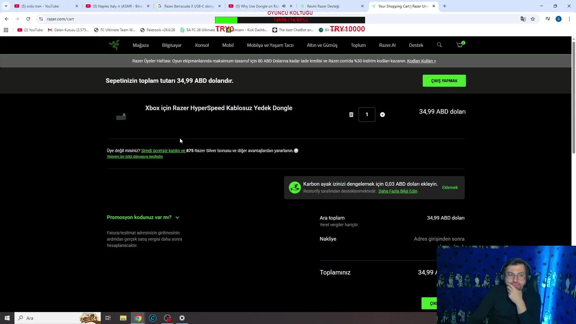The height and width of the screenshot is (324, 576).
Task: Open the Destek menu
Action: pyautogui.click(x=416, y=45)
